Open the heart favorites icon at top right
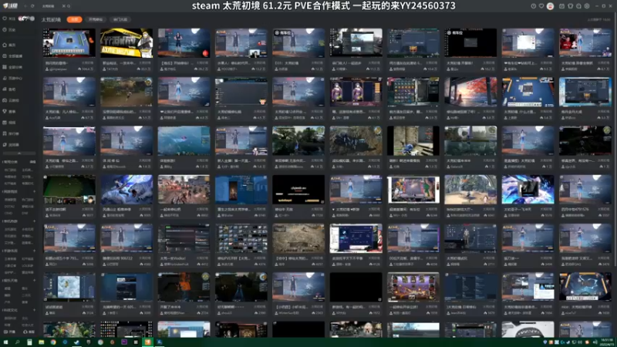The image size is (617, 347). (x=541, y=6)
